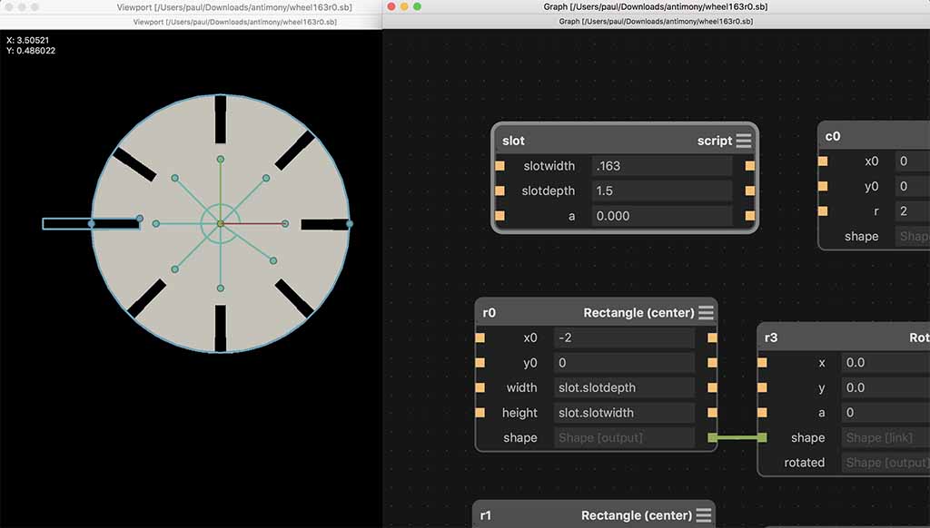Viewport: 930px width, 528px height.
Task: Select the r1 node title
Action: pyautogui.click(x=485, y=515)
